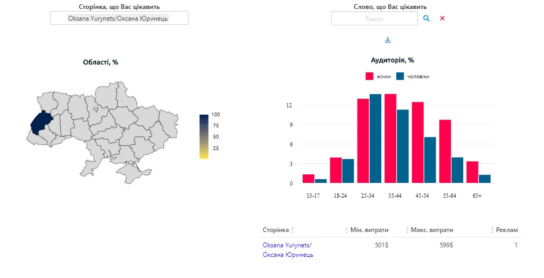Click the Мін. витрати column header

pyautogui.click(x=369, y=230)
